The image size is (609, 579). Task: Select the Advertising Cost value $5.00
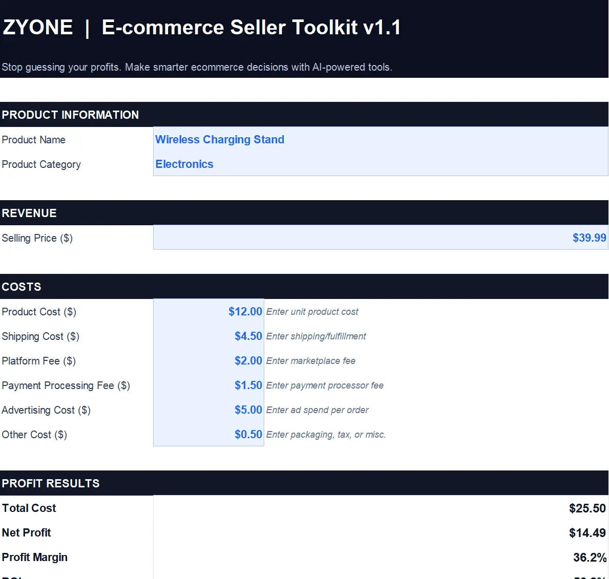click(248, 410)
